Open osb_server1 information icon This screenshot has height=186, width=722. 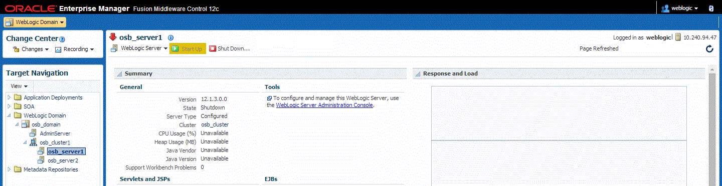170,37
